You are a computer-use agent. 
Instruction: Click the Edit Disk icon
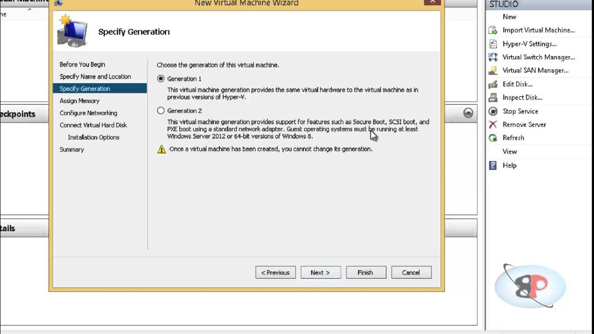point(493,84)
